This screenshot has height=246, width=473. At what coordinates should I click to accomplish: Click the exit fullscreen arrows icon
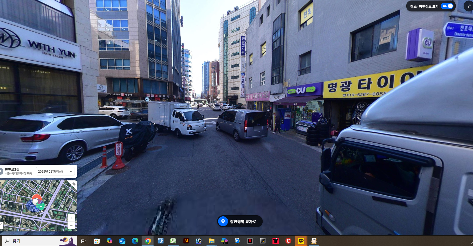469,6
